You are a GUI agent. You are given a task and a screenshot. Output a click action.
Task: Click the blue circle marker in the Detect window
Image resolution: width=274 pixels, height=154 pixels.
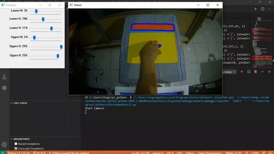[160, 46]
